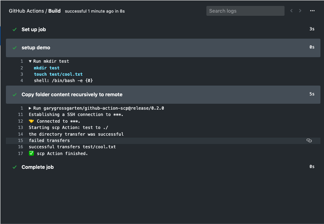Click line number 11 in log
This screenshot has width=324, height=224.
pos(21,115)
